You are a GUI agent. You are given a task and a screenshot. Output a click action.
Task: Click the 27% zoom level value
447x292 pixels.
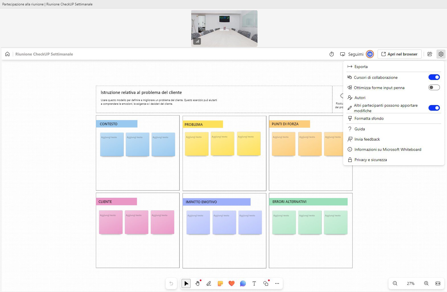[x=411, y=283]
